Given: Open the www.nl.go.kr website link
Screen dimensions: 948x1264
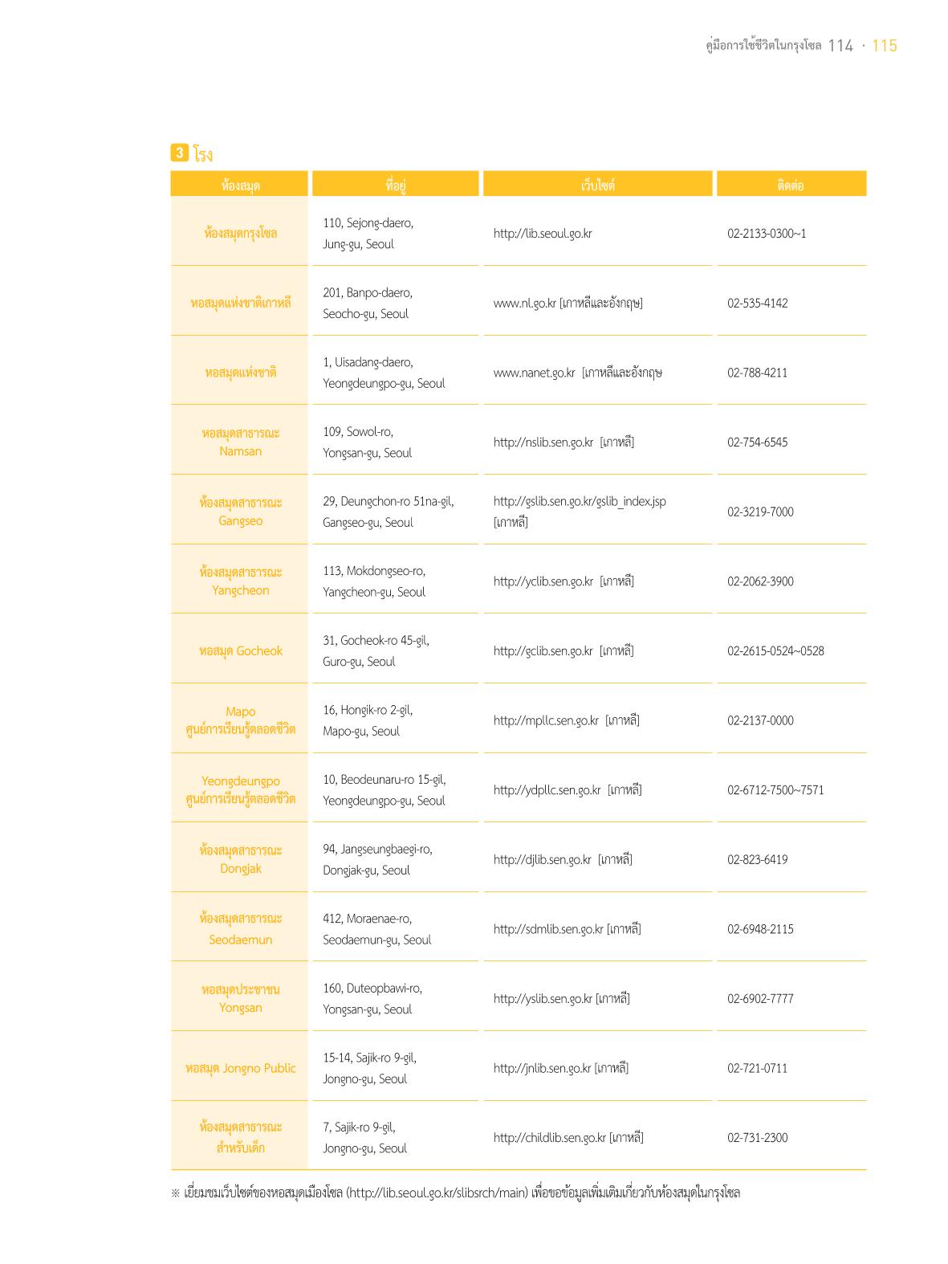Looking at the screenshot, I should point(525,304).
